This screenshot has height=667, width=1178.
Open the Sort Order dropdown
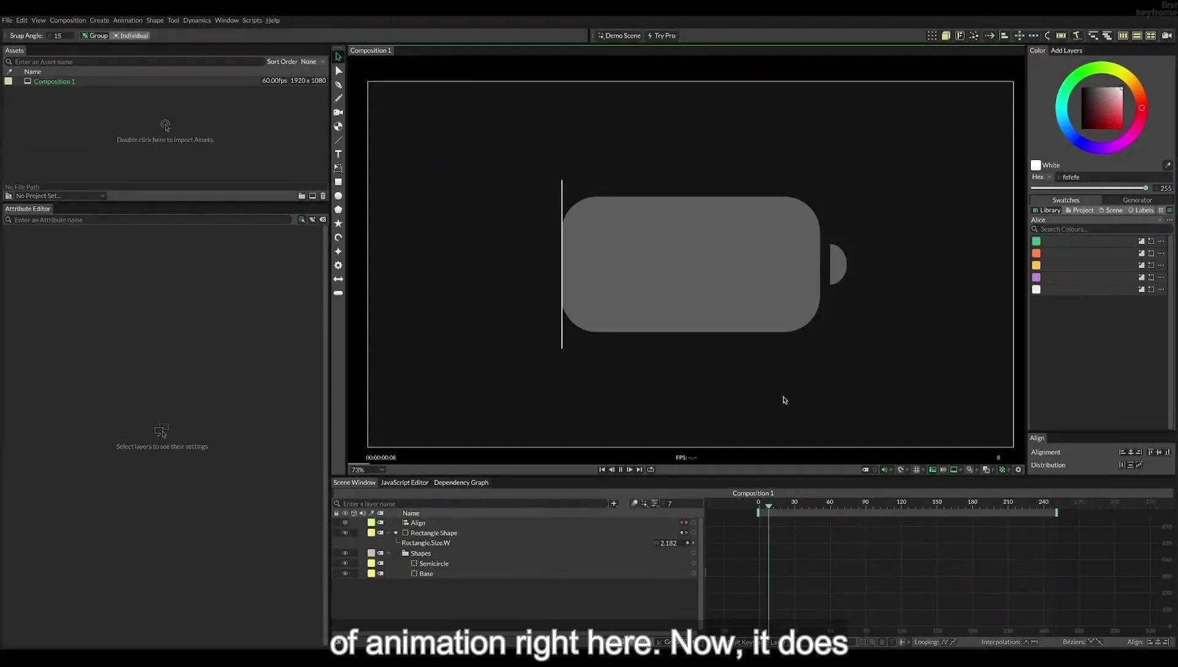tap(313, 62)
